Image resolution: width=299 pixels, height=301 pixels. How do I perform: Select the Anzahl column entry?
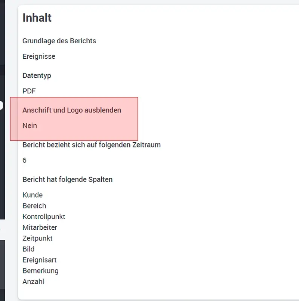point(33,282)
